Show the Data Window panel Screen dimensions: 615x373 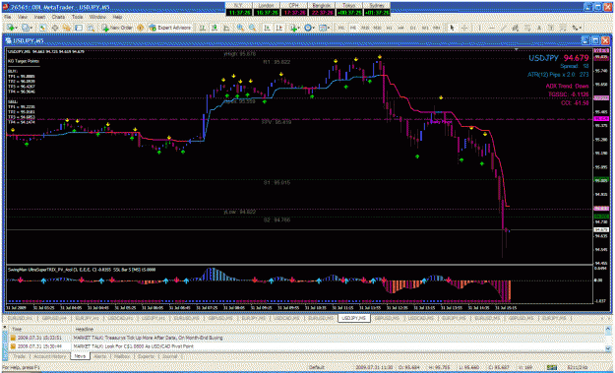click(55, 28)
